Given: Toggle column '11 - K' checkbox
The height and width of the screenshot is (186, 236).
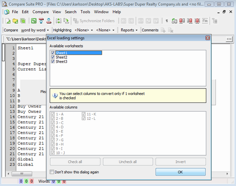Looking at the screenshot, I should [83, 114].
